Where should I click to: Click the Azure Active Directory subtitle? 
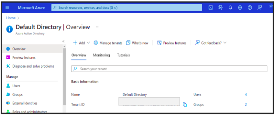point(30,34)
